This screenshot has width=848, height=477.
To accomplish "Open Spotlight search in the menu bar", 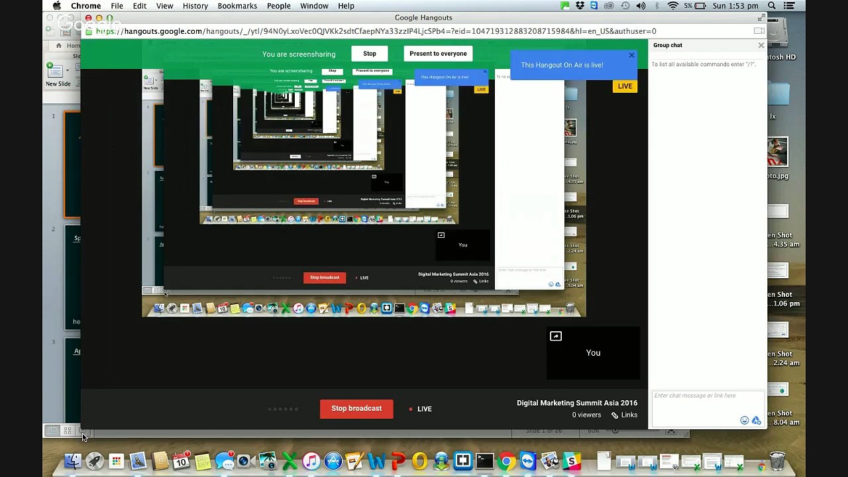I will click(772, 6).
